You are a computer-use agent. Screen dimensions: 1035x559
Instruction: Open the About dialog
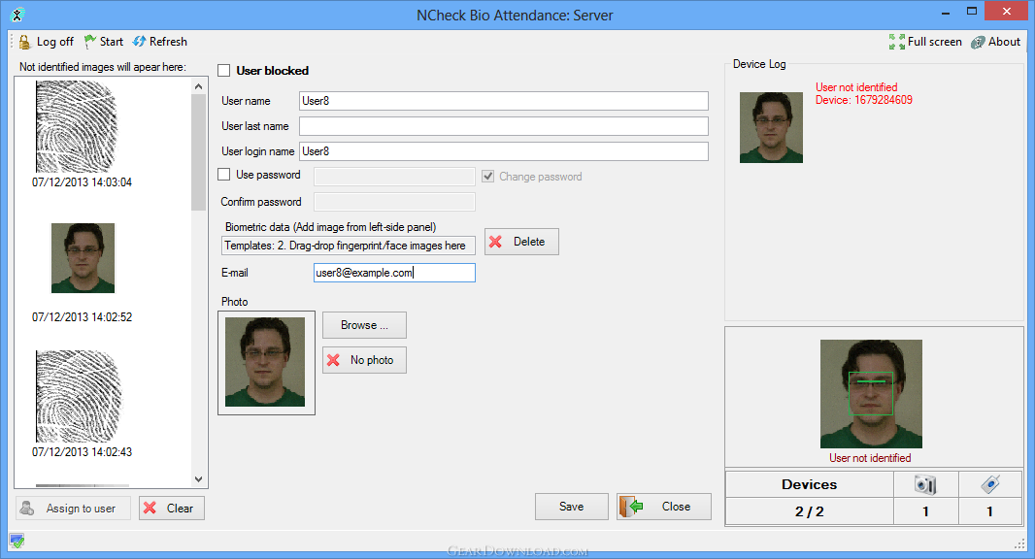click(x=995, y=42)
